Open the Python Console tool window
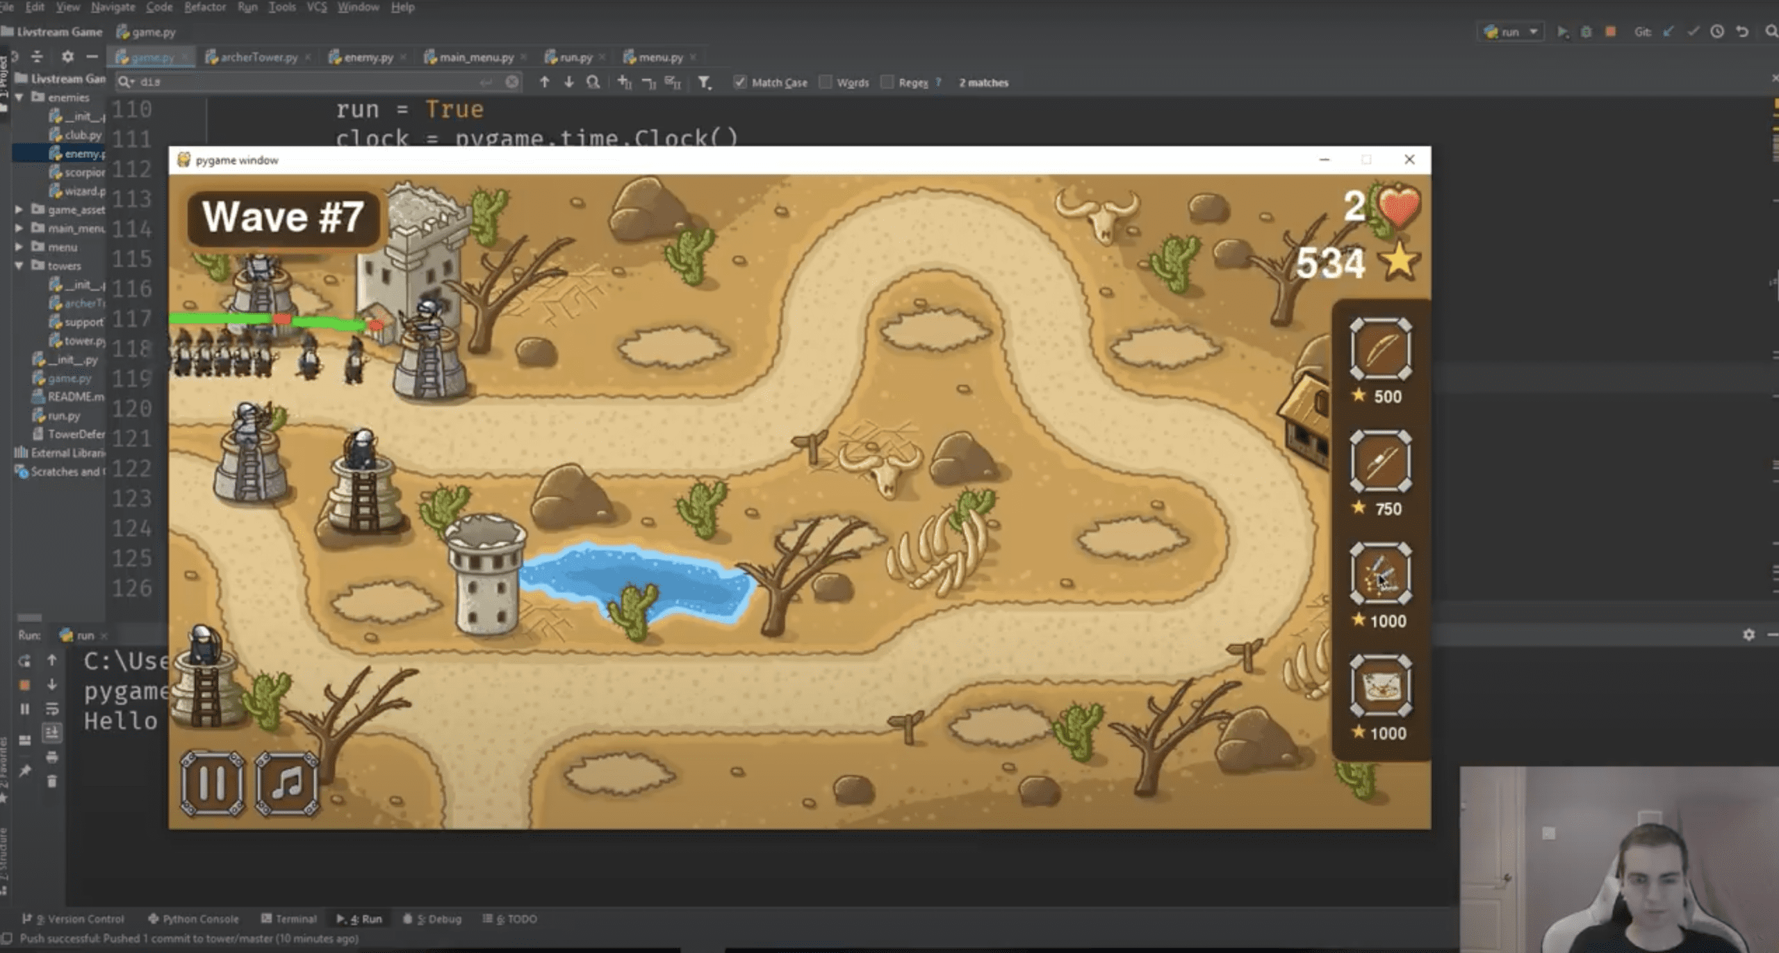 click(x=193, y=919)
